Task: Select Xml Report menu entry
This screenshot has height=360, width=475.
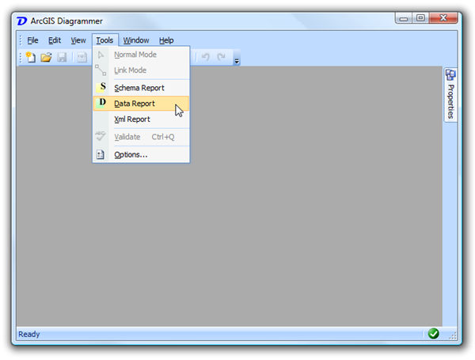Action: pos(141,119)
